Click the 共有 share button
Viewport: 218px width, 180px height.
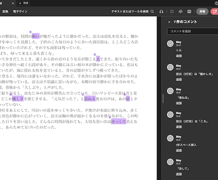[x=202, y=11]
